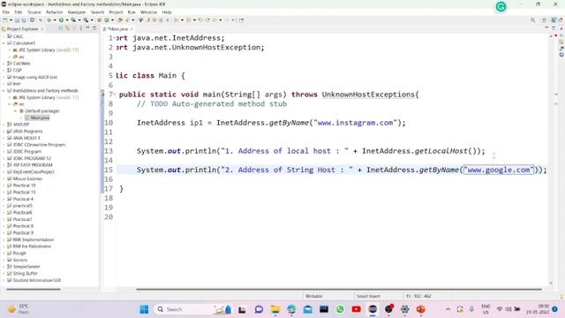Click the Grammarly green circle icon
565x318 pixels.
tap(501, 6)
